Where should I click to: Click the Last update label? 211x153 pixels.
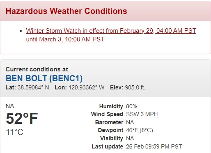click(108, 146)
